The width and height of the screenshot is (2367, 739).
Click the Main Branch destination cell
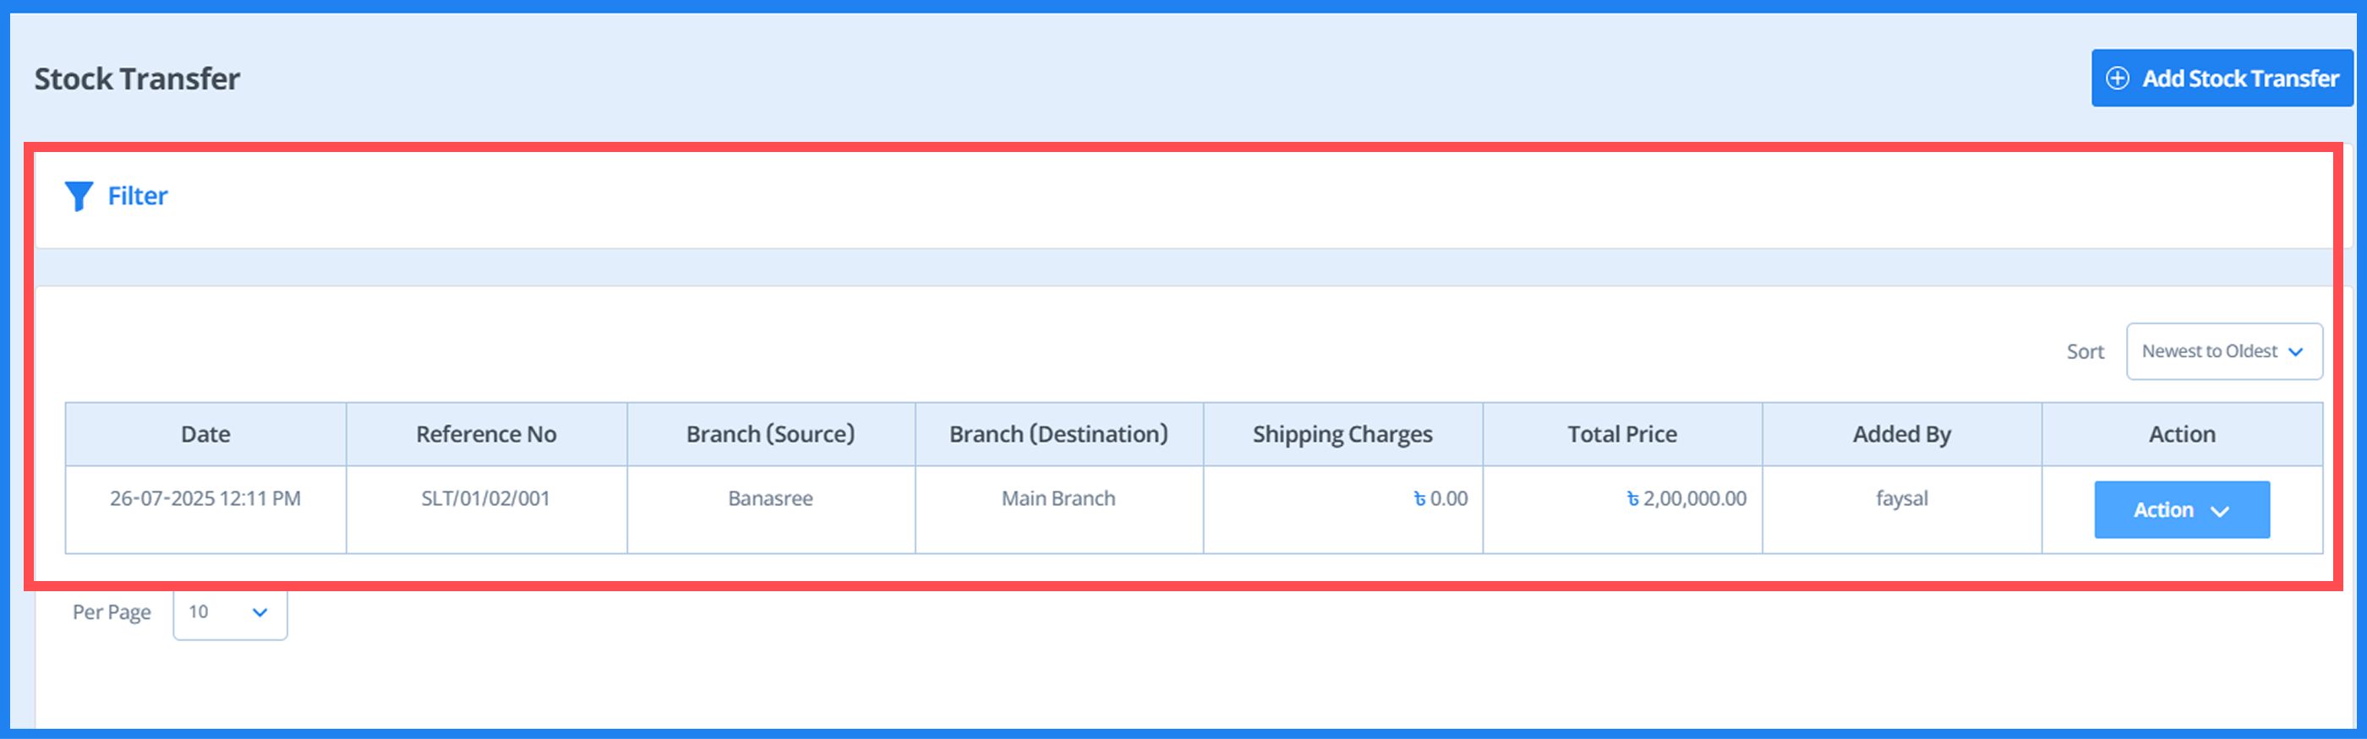[1058, 498]
